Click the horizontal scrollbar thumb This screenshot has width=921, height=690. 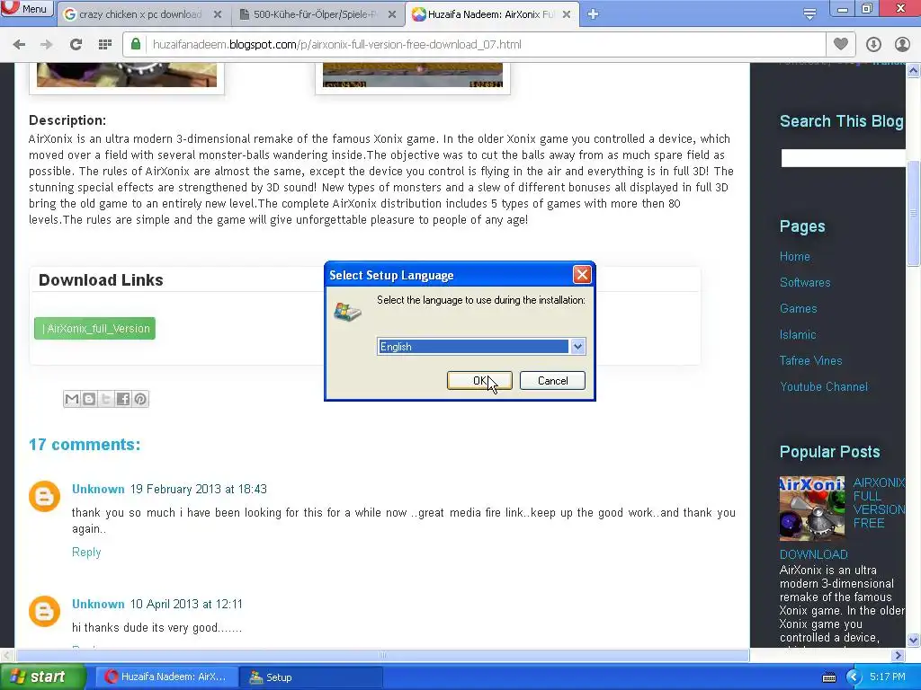pos(382,655)
